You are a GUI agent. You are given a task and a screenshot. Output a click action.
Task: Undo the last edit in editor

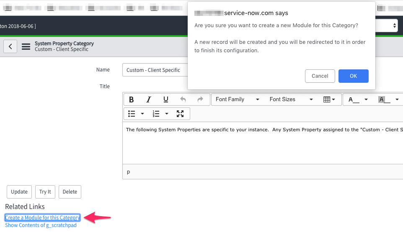[x=183, y=99]
